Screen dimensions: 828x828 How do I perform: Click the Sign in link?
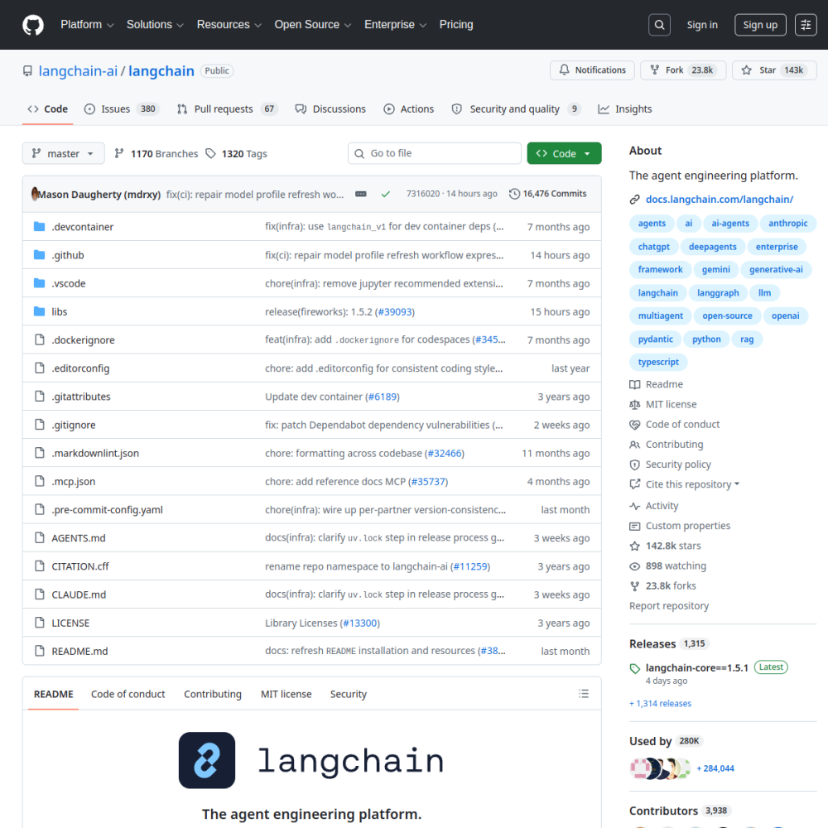(x=702, y=25)
